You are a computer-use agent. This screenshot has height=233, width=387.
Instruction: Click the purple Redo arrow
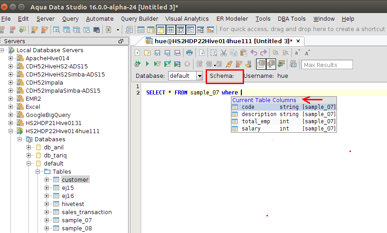[x=263, y=53]
